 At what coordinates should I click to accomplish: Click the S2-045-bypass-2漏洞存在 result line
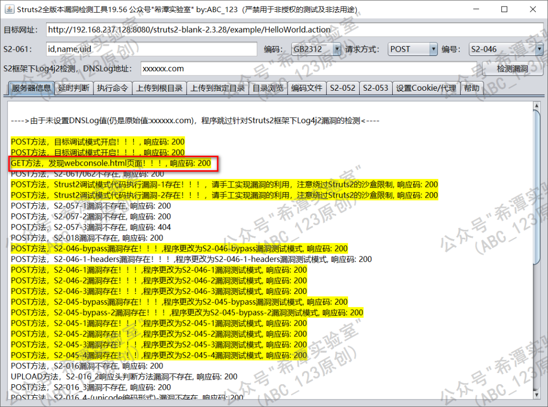point(187,313)
